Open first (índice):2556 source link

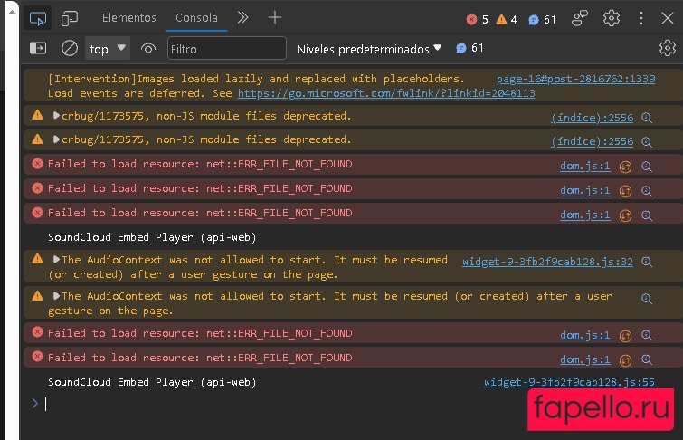(x=592, y=118)
